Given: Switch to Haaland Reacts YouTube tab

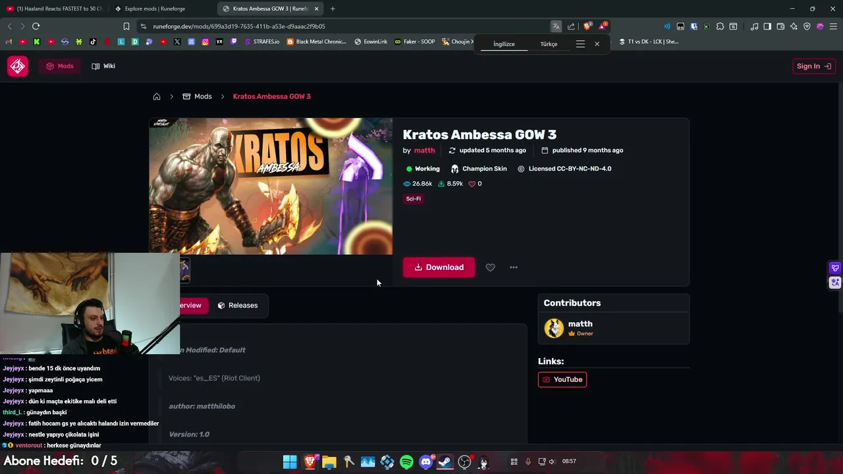Looking at the screenshot, I should [55, 9].
